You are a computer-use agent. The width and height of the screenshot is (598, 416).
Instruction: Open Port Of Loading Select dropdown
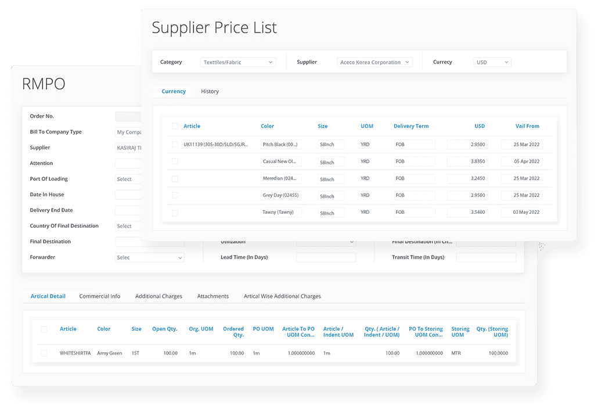pos(128,179)
